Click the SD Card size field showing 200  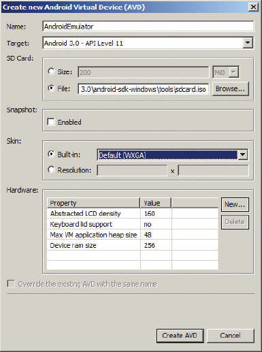pyautogui.click(x=143, y=72)
